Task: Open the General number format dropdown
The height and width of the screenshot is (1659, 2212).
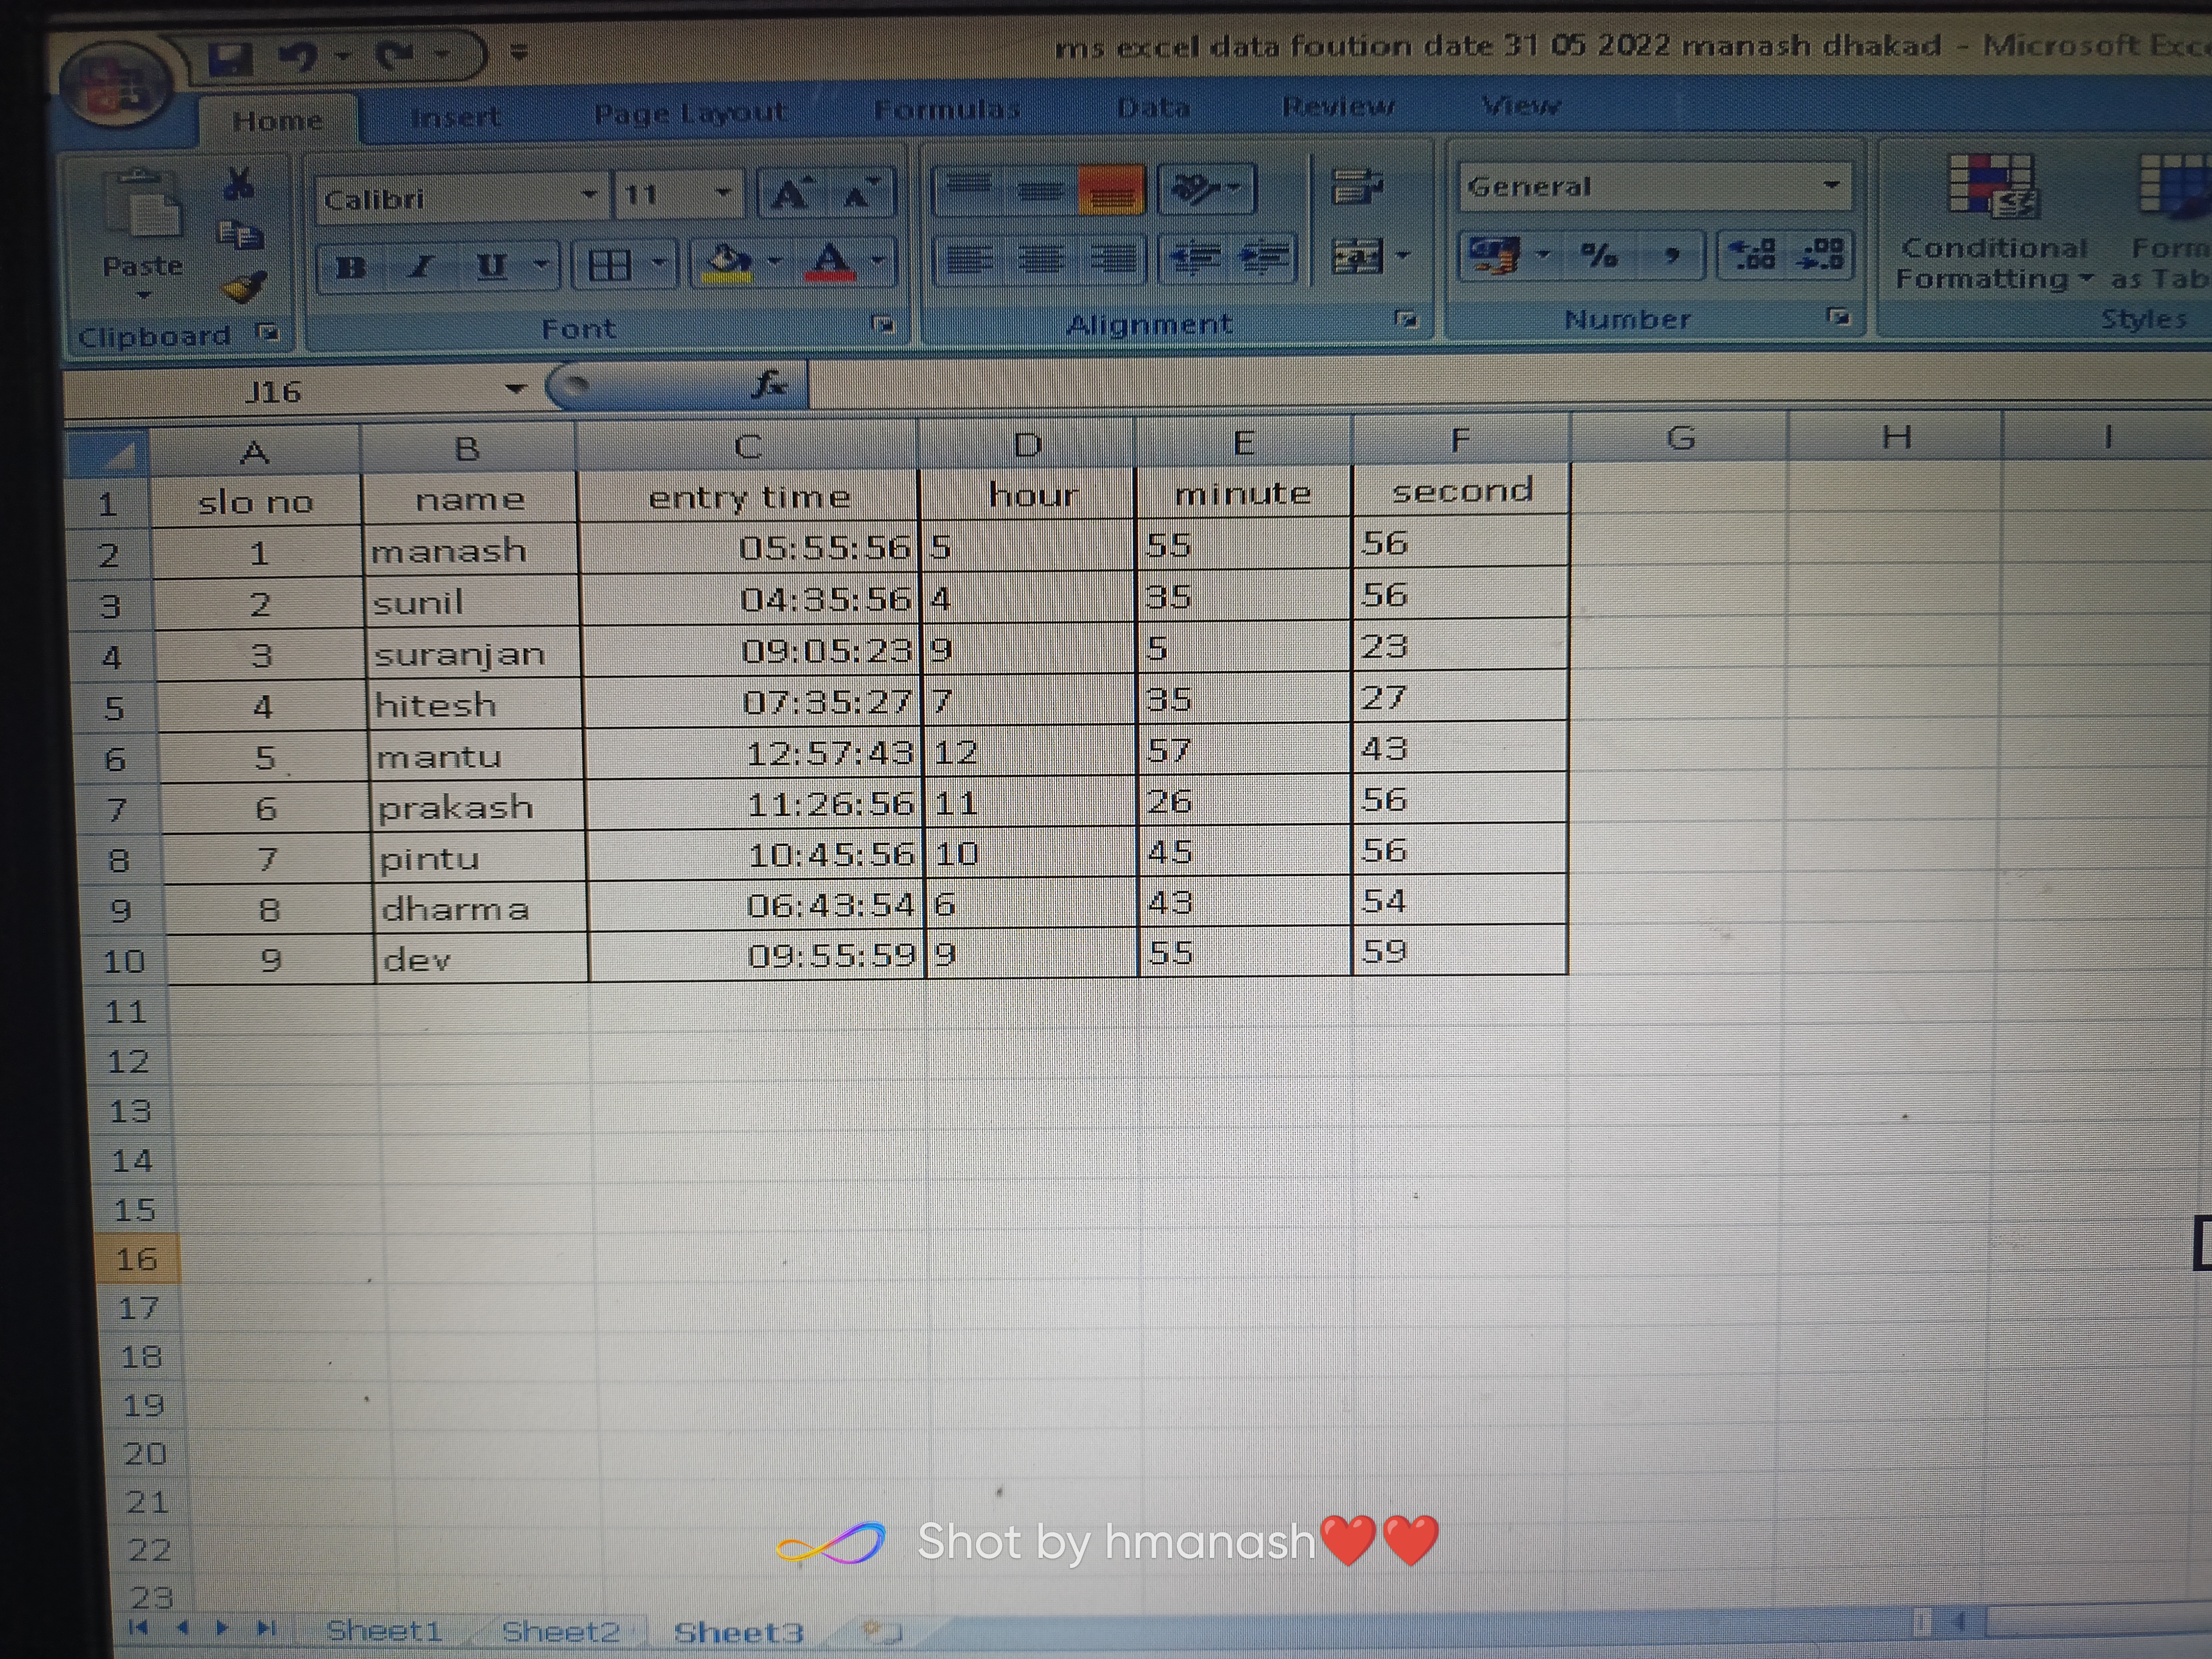Action: 1831,185
